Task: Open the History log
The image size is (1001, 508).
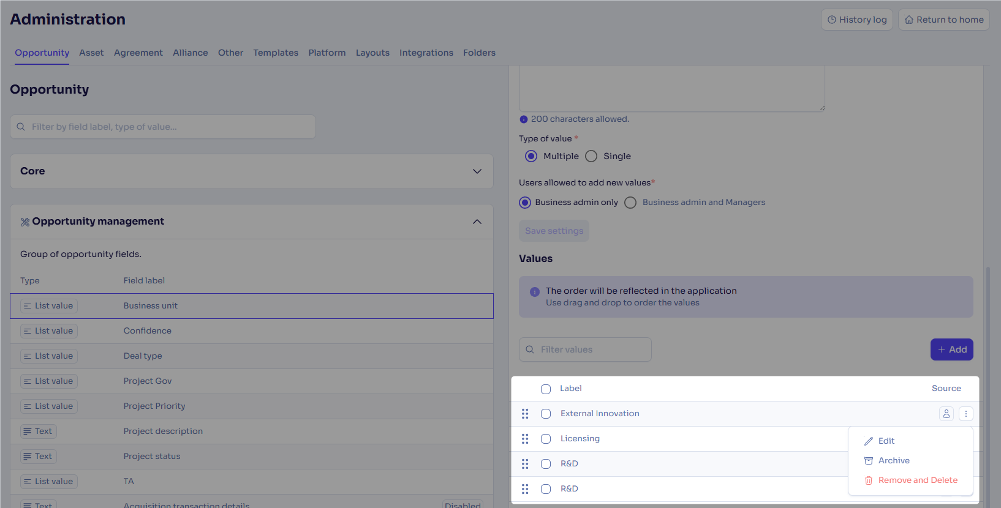Action: point(856,20)
